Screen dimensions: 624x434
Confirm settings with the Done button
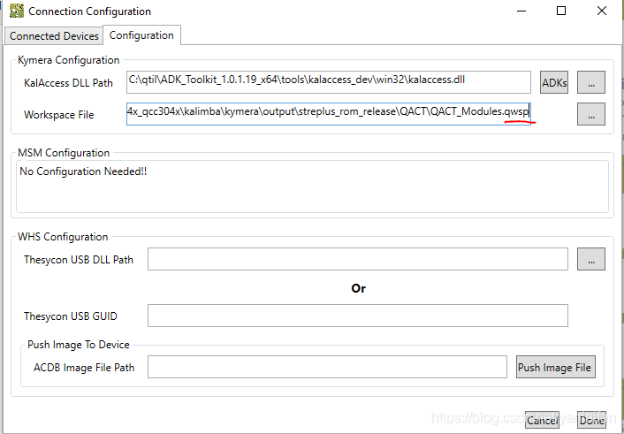[592, 421]
